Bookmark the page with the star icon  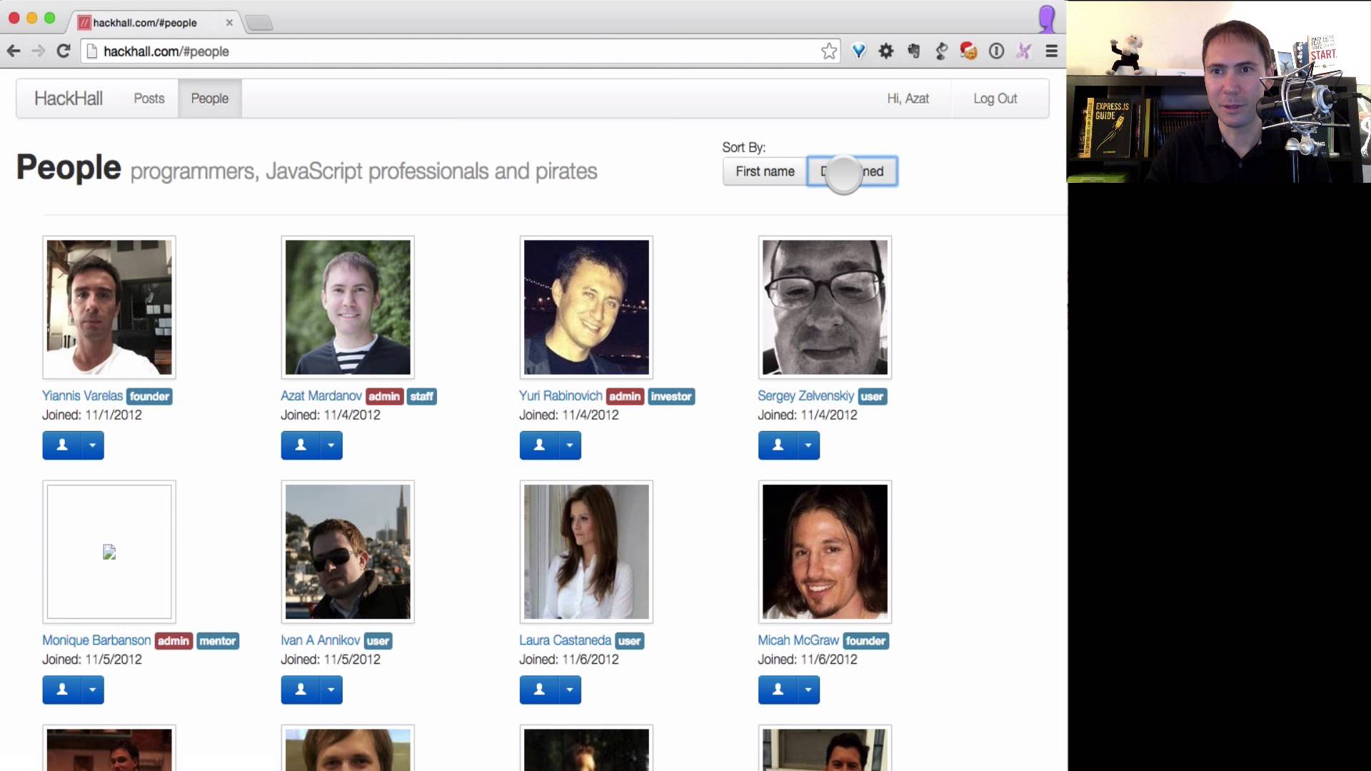828,51
